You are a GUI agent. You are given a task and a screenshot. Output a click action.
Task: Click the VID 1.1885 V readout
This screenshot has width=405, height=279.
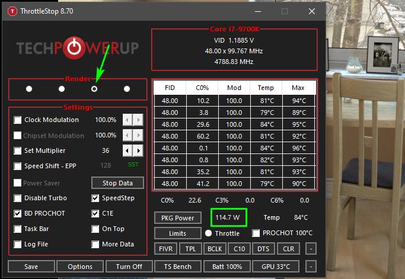234,40
